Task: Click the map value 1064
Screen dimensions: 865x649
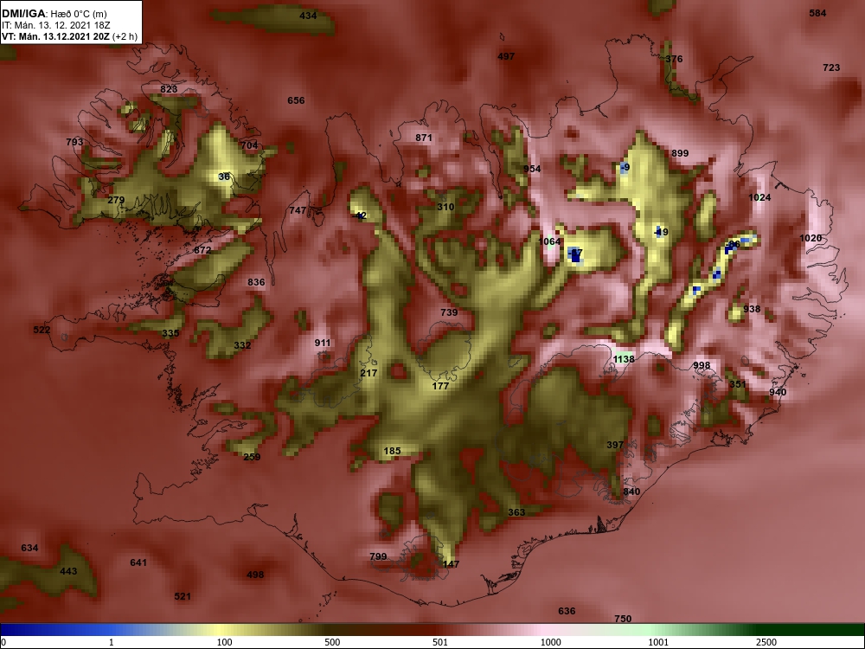Action: click(x=549, y=241)
